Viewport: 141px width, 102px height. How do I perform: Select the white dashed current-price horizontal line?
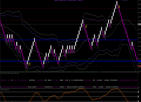[69, 24]
